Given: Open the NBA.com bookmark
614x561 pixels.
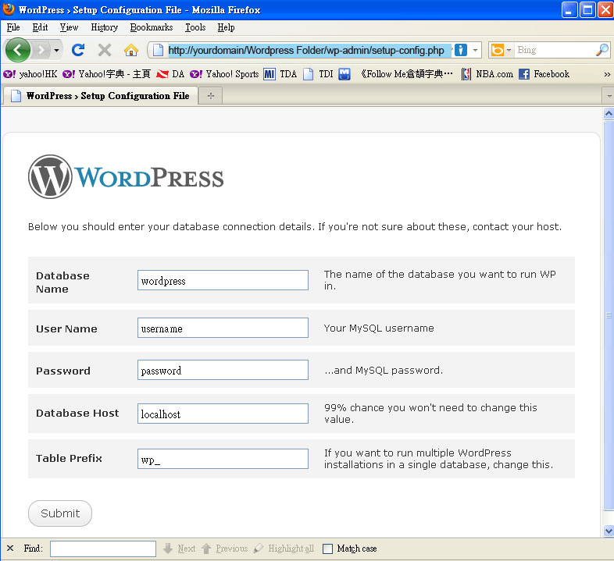Looking at the screenshot, I should 487,74.
